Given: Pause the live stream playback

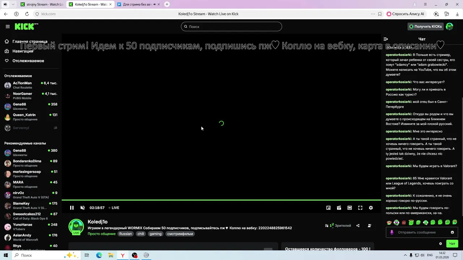Looking at the screenshot, I should click(x=72, y=208).
